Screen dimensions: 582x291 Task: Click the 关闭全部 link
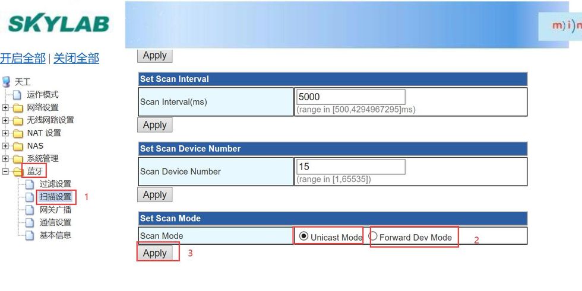[76, 58]
